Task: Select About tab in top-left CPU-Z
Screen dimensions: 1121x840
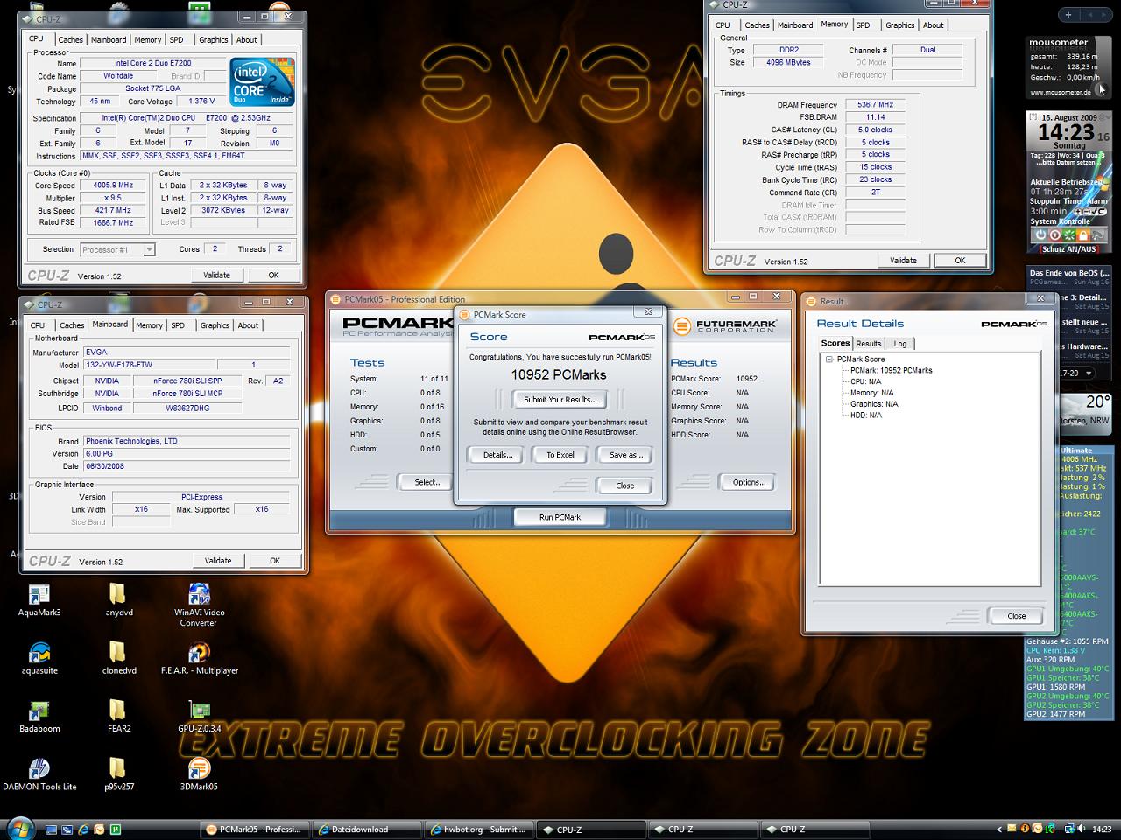Action: pyautogui.click(x=247, y=39)
